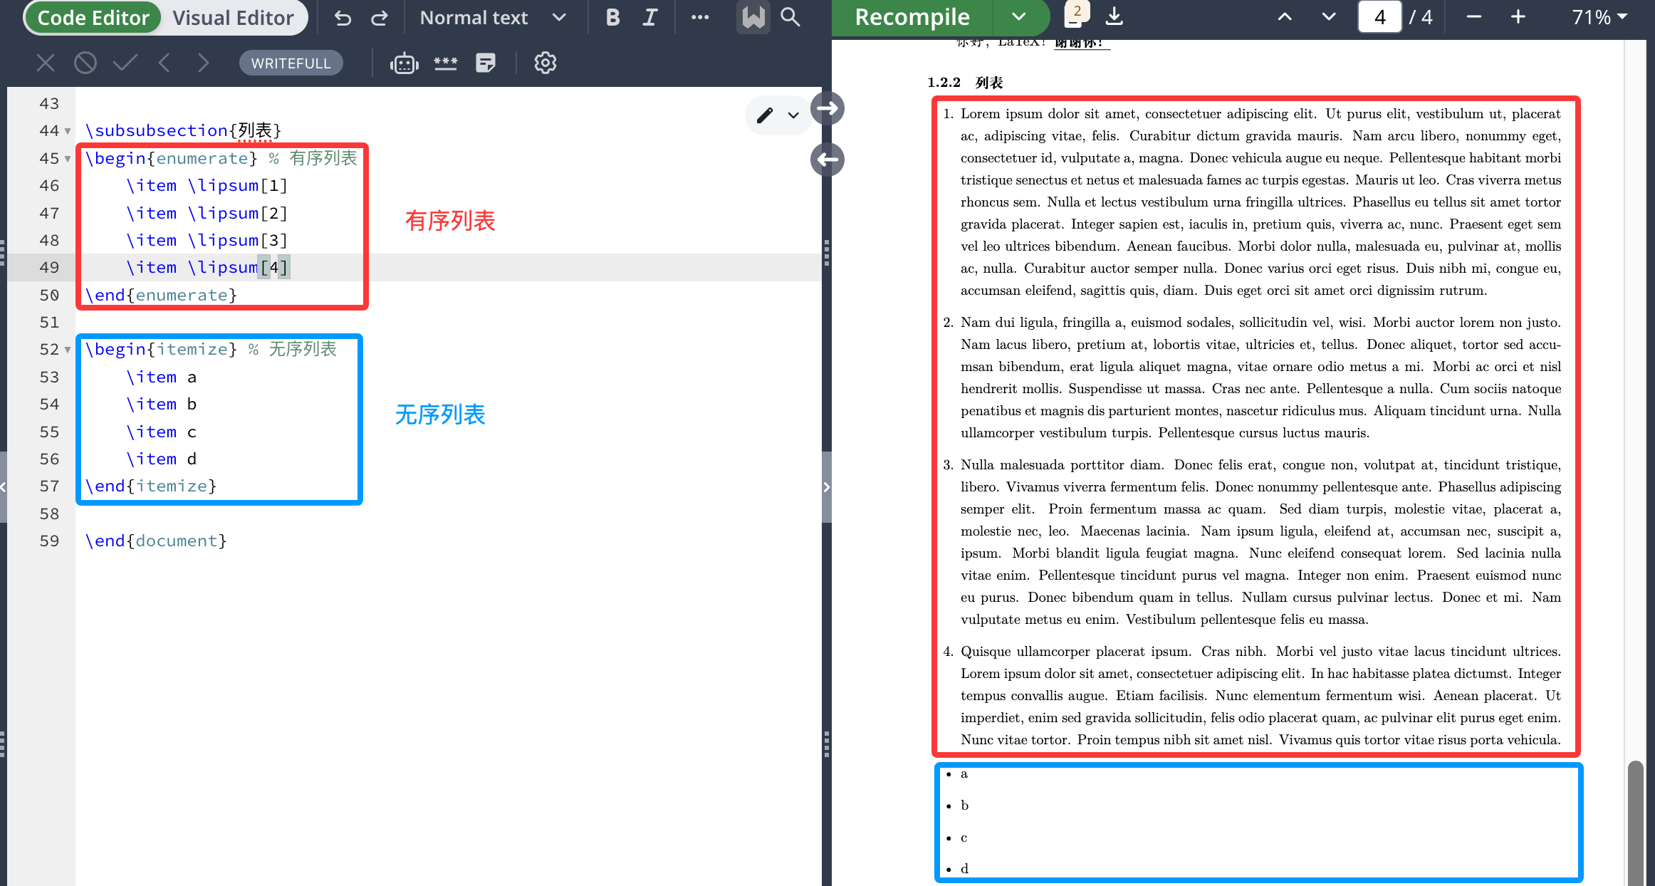Click \end{enumerate} on line 50
Viewport: 1655px width, 886px height.
161,295
